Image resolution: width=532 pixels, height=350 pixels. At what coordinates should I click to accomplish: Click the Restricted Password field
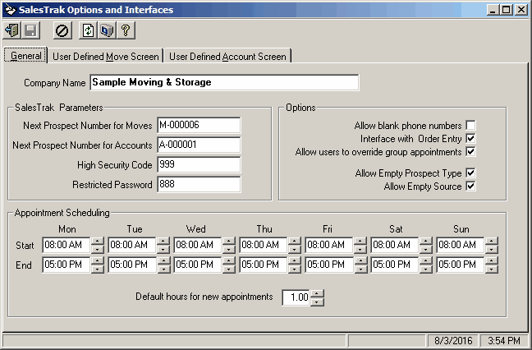pos(199,184)
